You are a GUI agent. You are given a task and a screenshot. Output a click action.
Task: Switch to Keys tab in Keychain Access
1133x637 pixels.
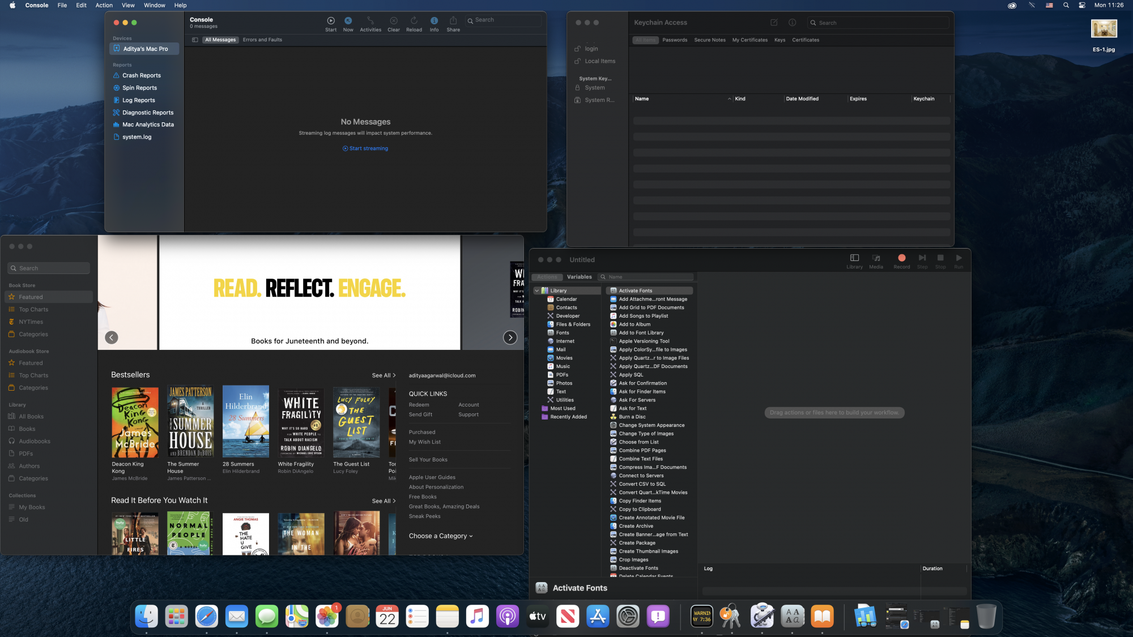tap(780, 40)
